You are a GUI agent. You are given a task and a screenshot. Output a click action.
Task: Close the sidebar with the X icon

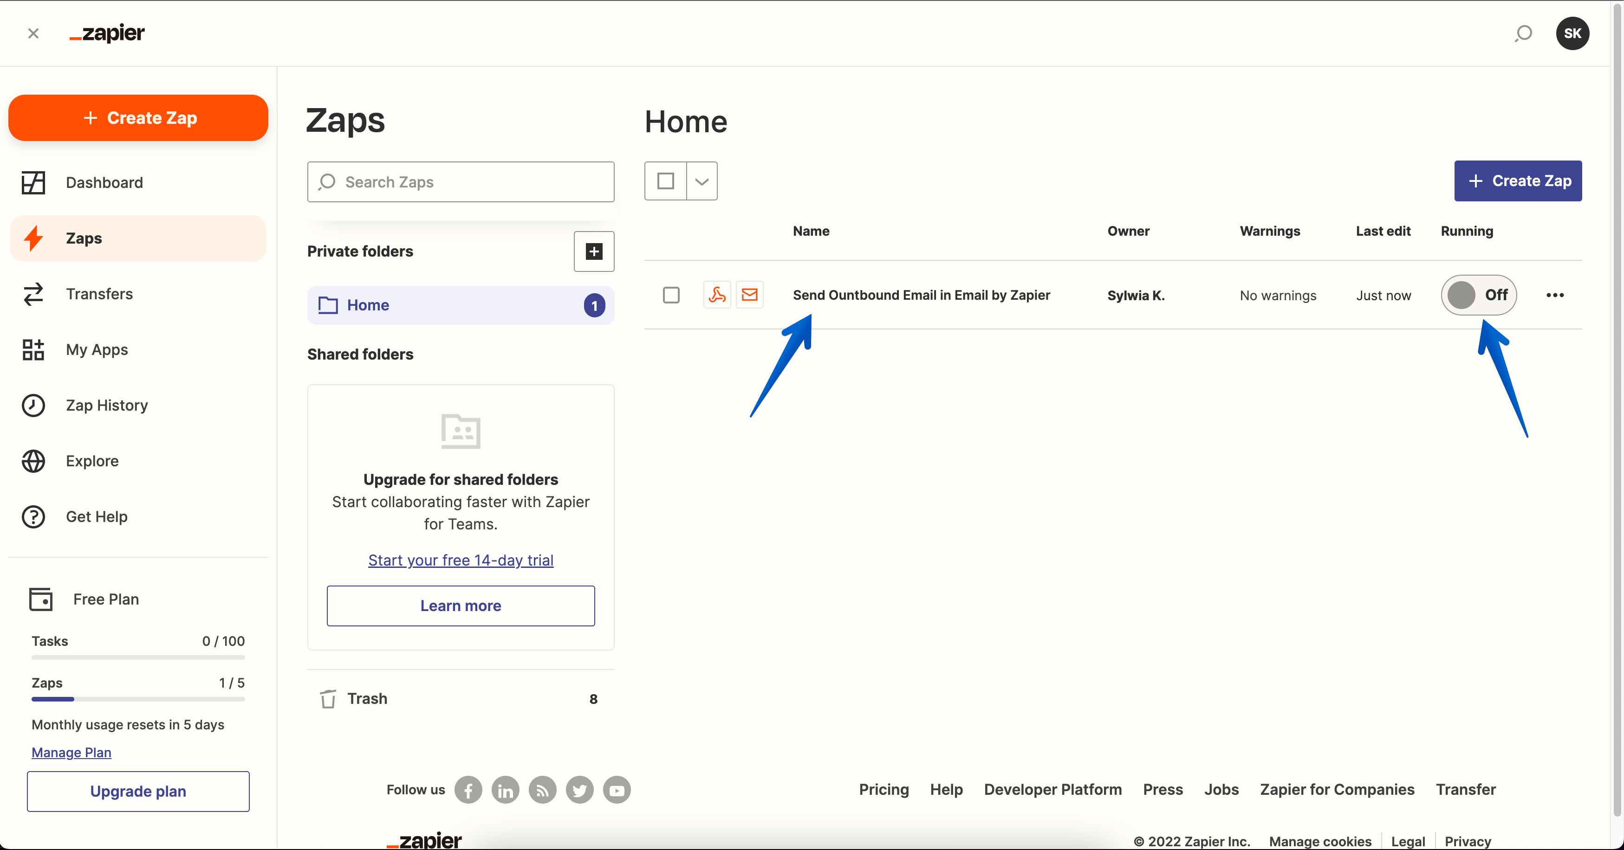click(x=33, y=33)
